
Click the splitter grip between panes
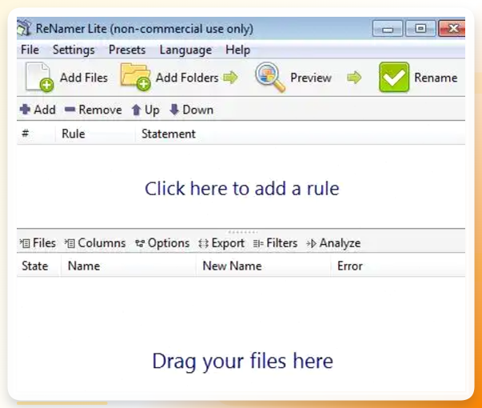point(242,232)
